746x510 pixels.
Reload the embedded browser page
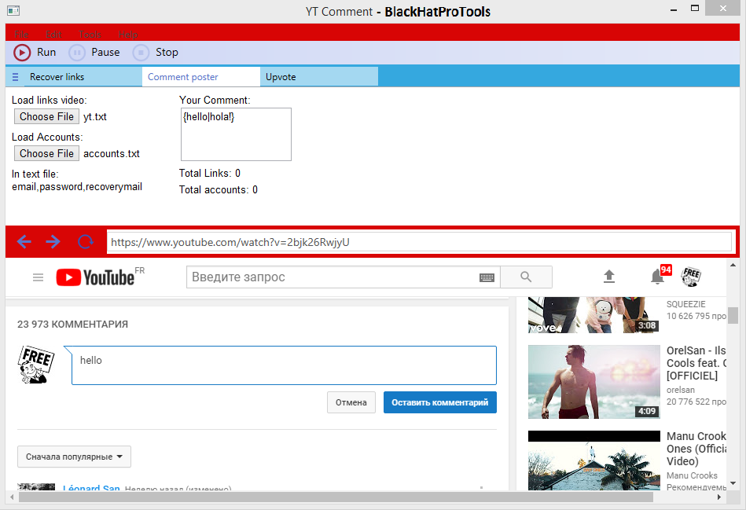point(86,242)
